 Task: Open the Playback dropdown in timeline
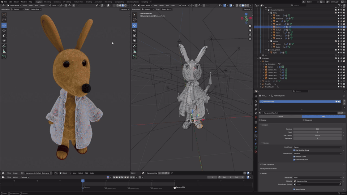tap(25, 177)
